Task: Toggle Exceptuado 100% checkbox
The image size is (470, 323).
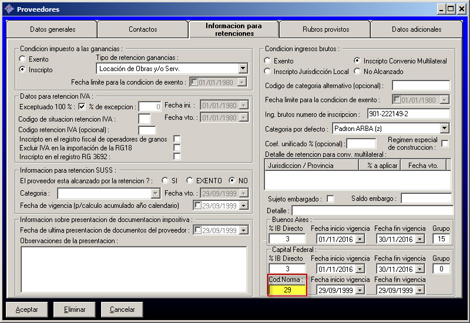Action: 82,106
